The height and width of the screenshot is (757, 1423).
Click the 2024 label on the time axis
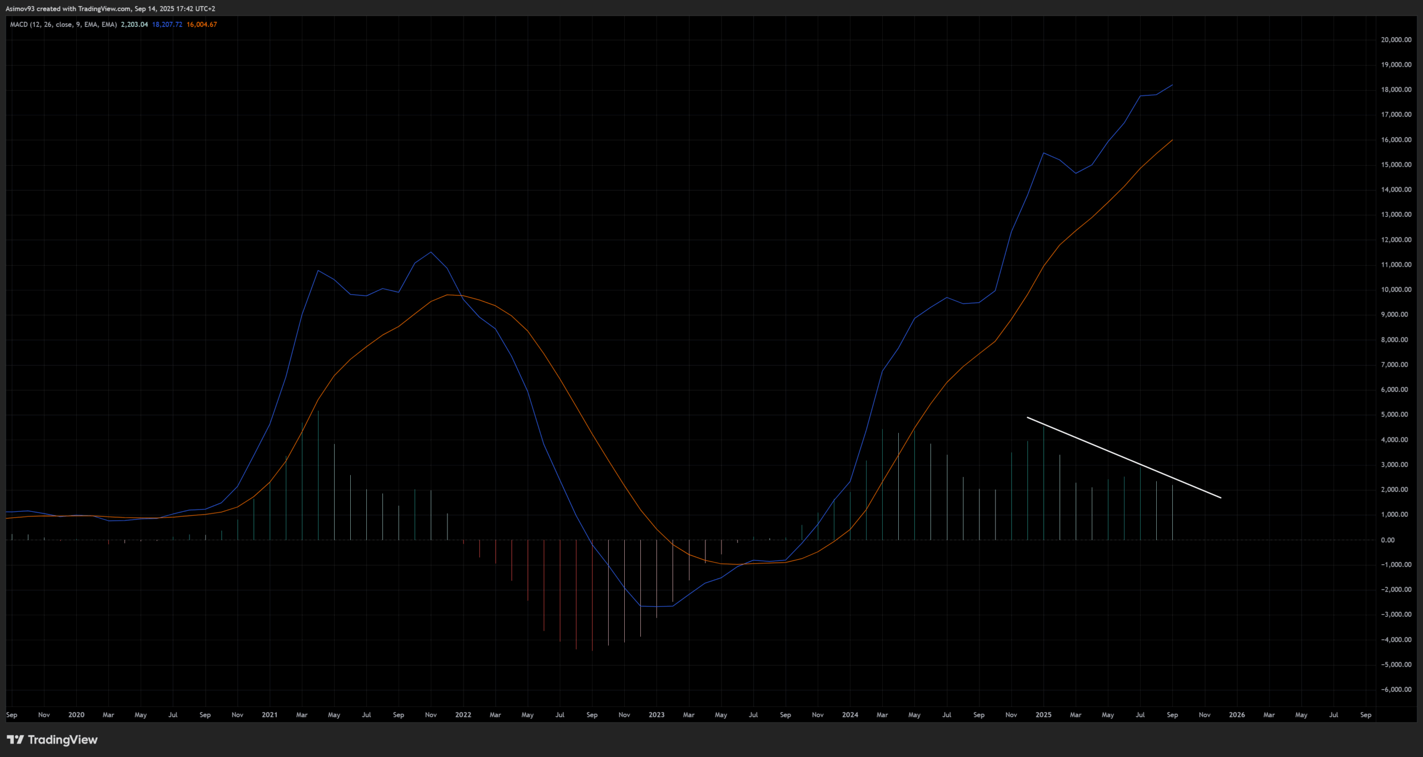(x=850, y=715)
